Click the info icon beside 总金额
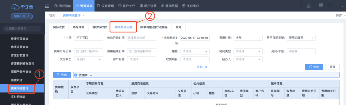Screen dimensions: 346x105 point(76,75)
